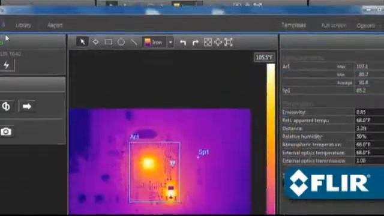Screen dimensions: 384x216
Task: Edit the Relative humidity 50% field
Action: click(x=370, y=136)
